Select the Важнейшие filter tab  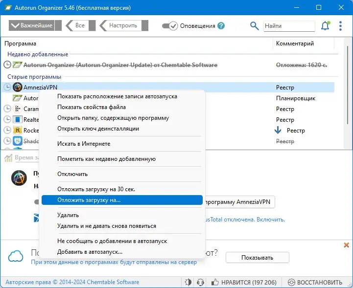click(x=35, y=25)
